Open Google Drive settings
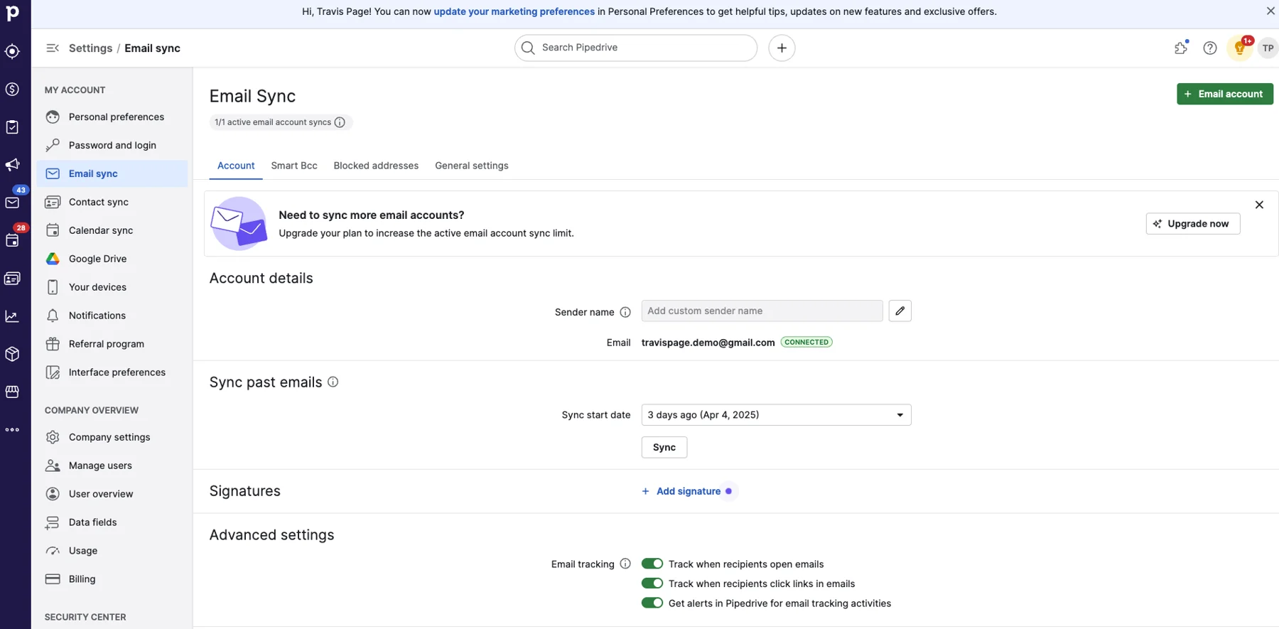Image resolution: width=1279 pixels, height=629 pixels. click(x=112, y=259)
